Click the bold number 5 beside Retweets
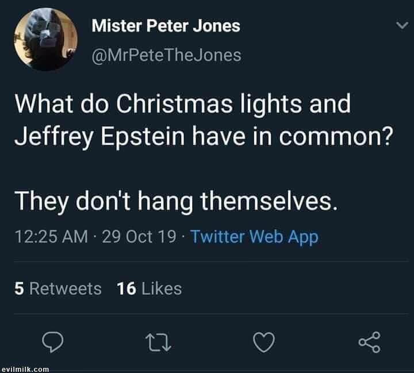414x373 pixels. [18, 289]
